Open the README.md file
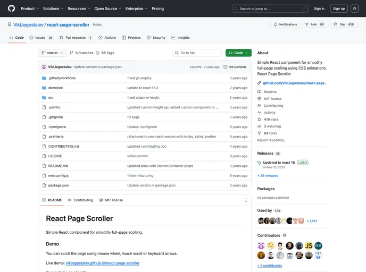 tap(58, 166)
